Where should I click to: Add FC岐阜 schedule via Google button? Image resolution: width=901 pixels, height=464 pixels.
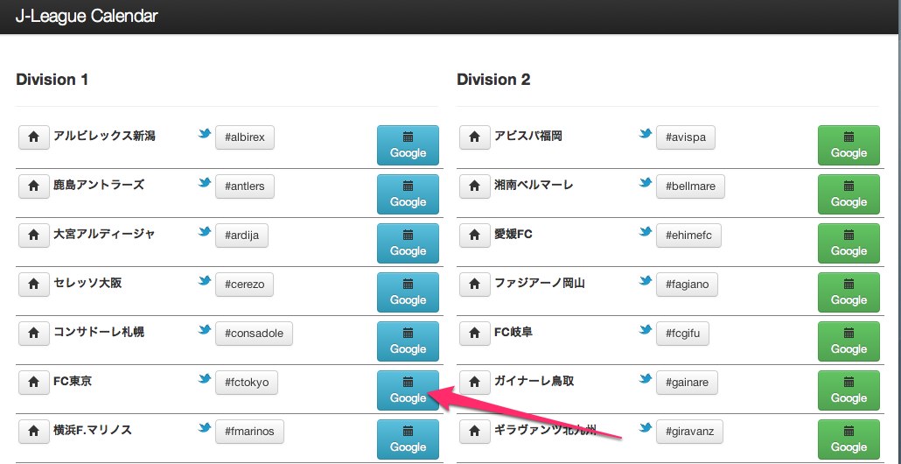click(849, 341)
